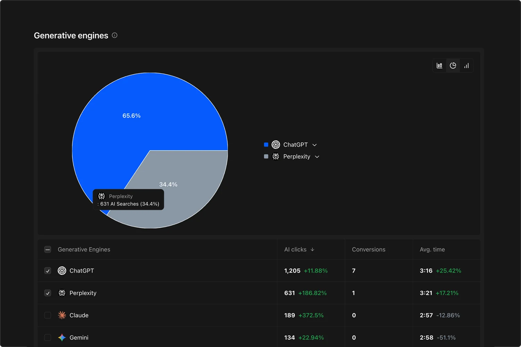
Task: Switch to stacked bar chart view
Action: point(439,66)
